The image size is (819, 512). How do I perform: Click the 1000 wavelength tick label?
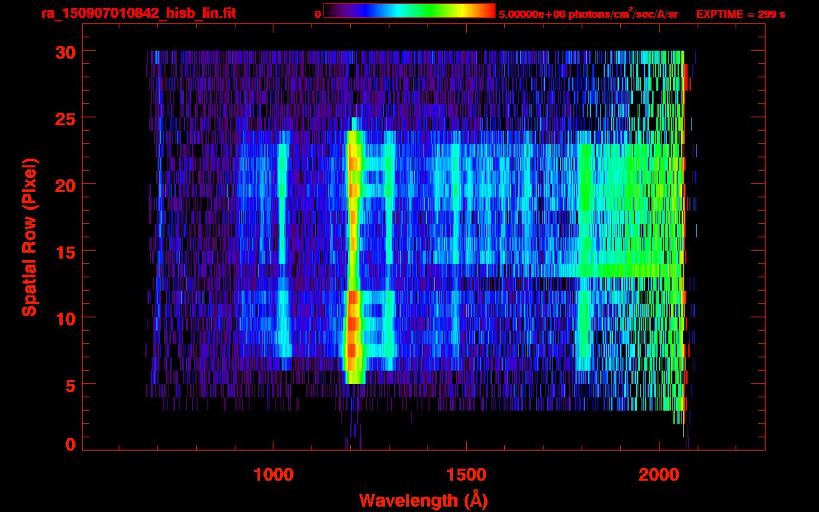tap(273, 475)
